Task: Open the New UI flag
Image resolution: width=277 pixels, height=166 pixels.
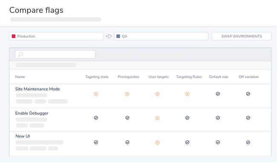Action: click(23, 136)
